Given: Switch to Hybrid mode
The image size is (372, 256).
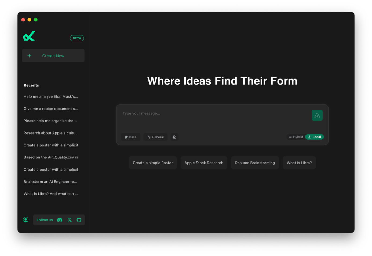Looking at the screenshot, I should tap(296, 137).
